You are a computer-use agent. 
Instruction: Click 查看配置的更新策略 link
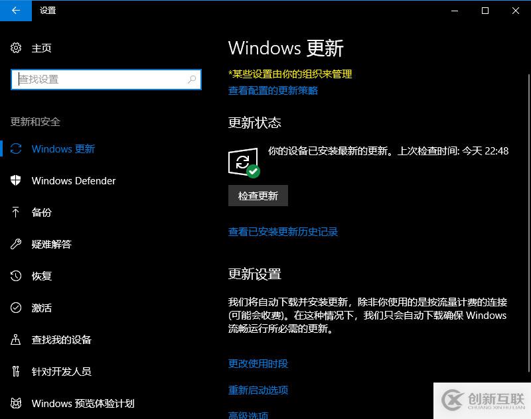click(273, 90)
